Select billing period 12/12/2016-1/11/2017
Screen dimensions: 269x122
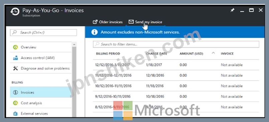(113, 65)
